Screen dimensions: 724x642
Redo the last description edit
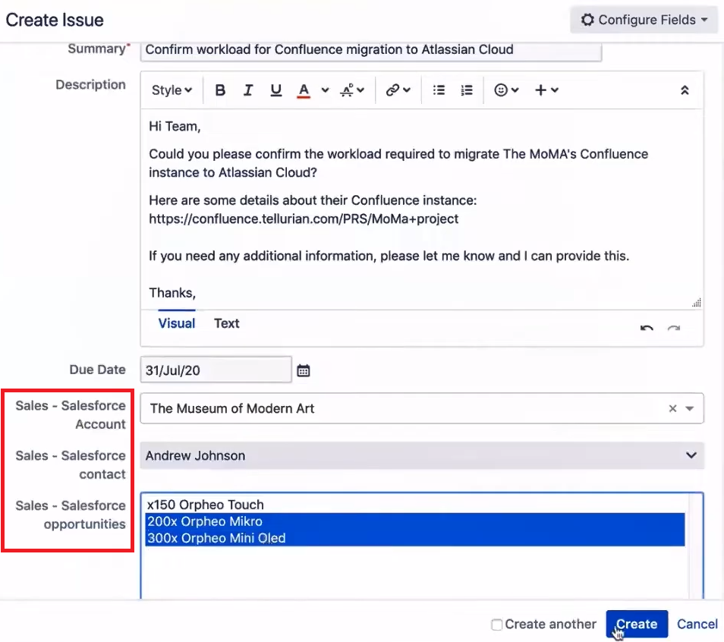674,328
